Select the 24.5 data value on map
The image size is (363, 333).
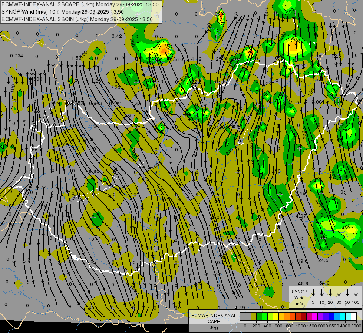(323, 260)
